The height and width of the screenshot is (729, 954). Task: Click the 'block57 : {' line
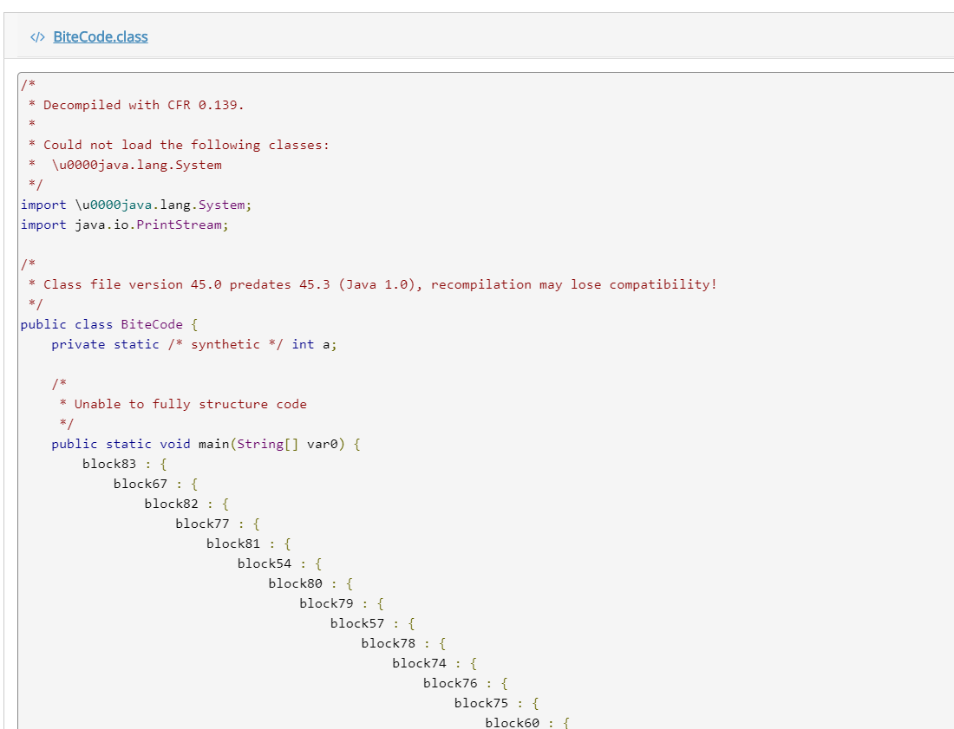[x=373, y=624]
